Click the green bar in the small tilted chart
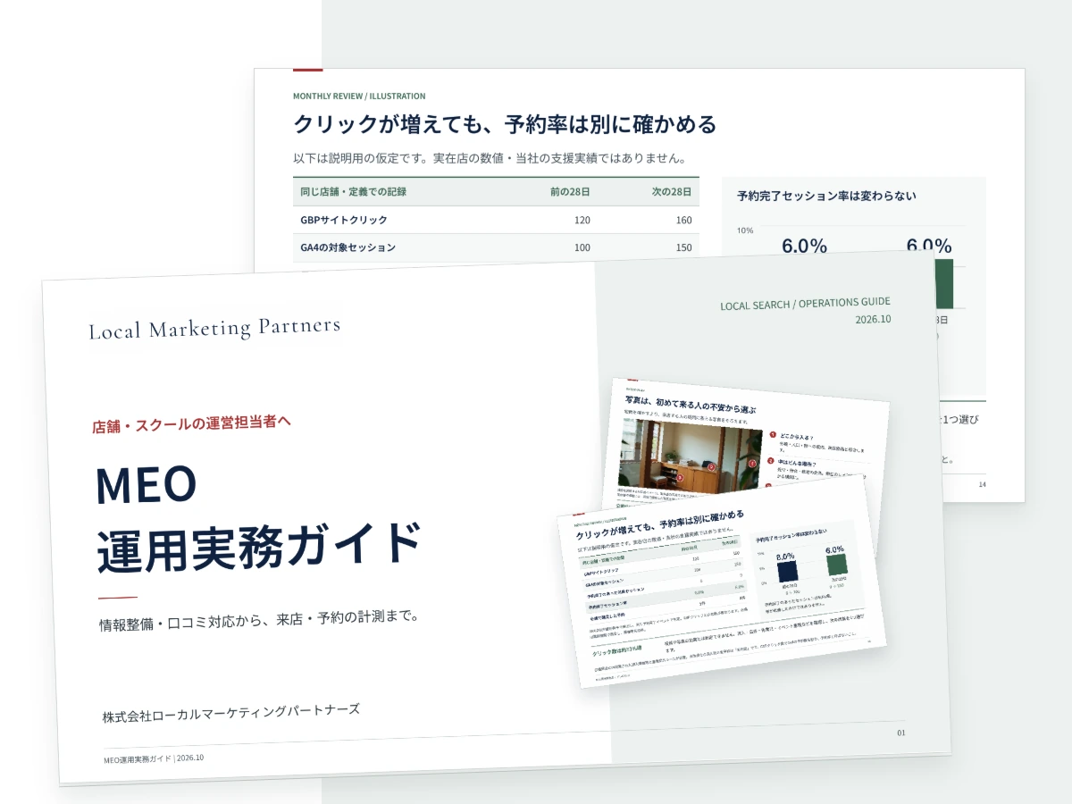 [x=836, y=565]
